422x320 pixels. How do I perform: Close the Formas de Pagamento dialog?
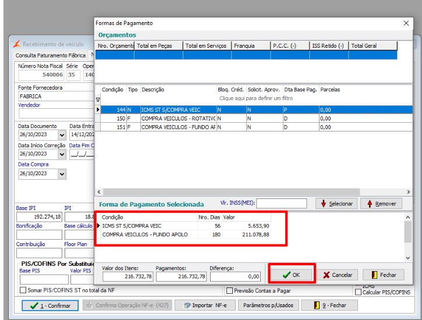click(406, 23)
